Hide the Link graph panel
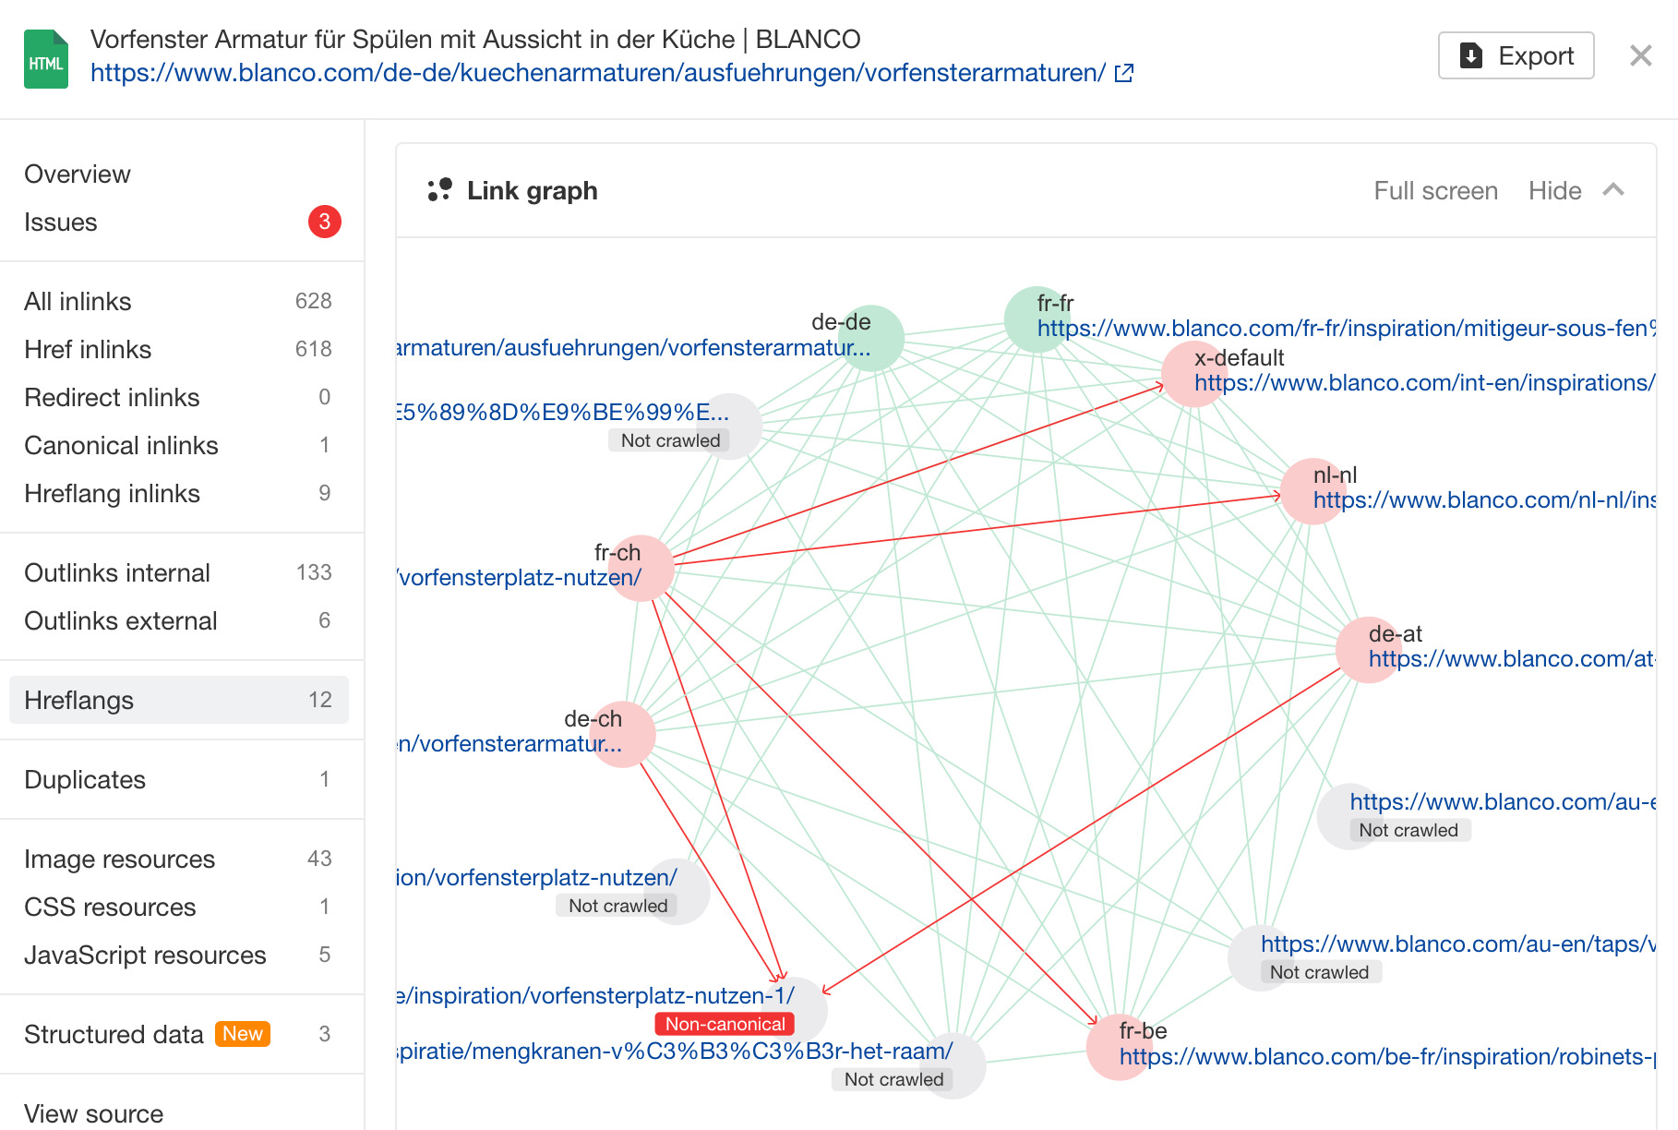Image resolution: width=1678 pixels, height=1130 pixels. (x=1555, y=190)
